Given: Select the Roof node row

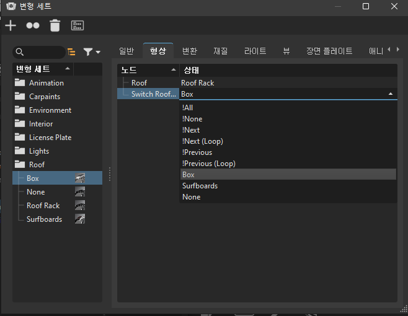Looking at the screenshot, I should tap(148, 83).
